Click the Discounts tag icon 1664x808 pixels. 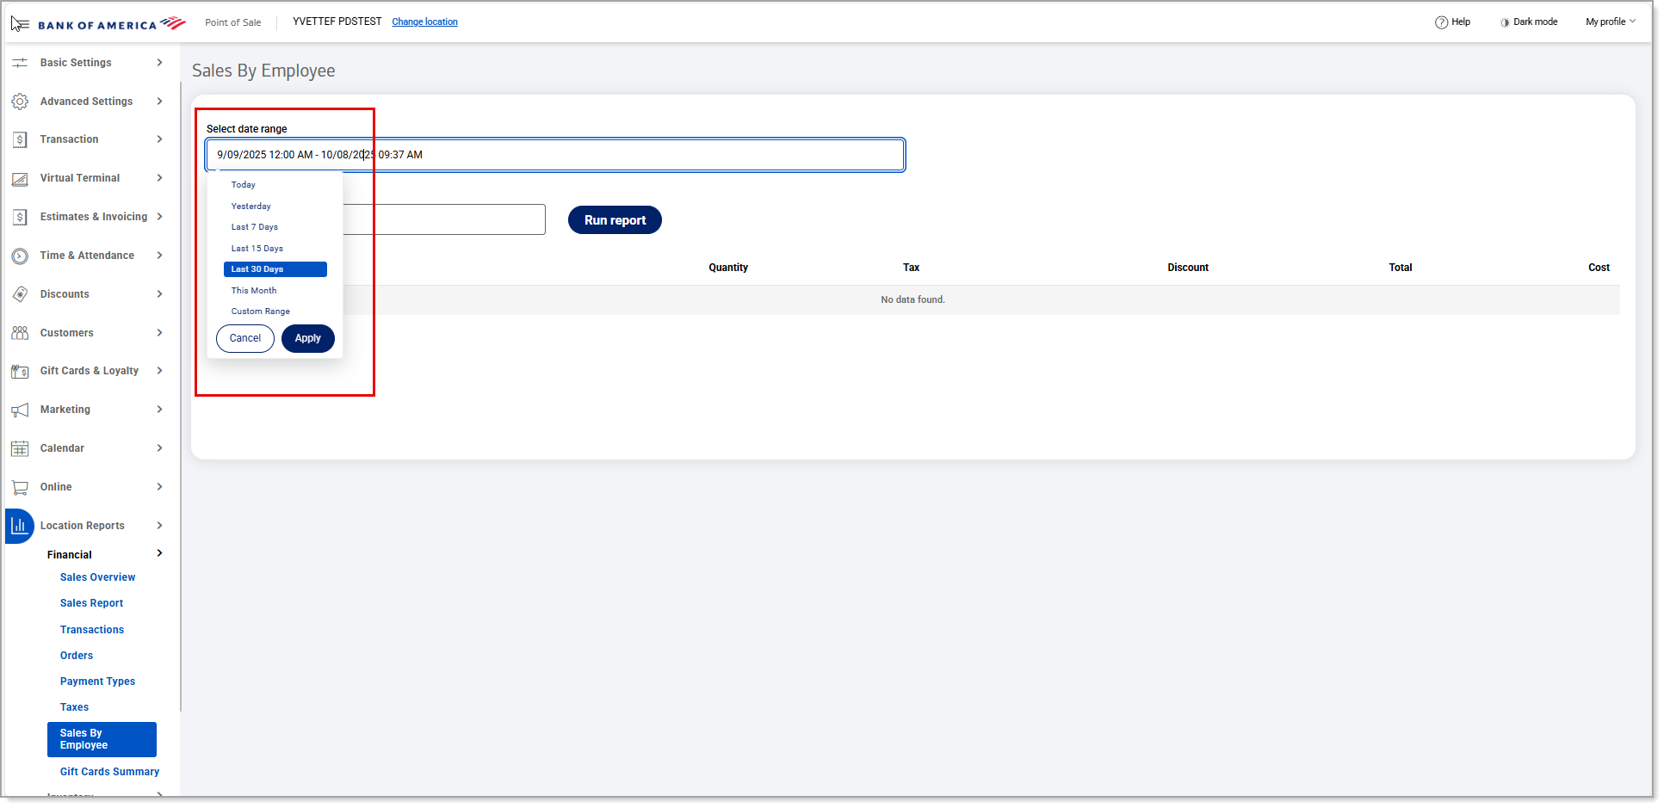click(x=20, y=294)
